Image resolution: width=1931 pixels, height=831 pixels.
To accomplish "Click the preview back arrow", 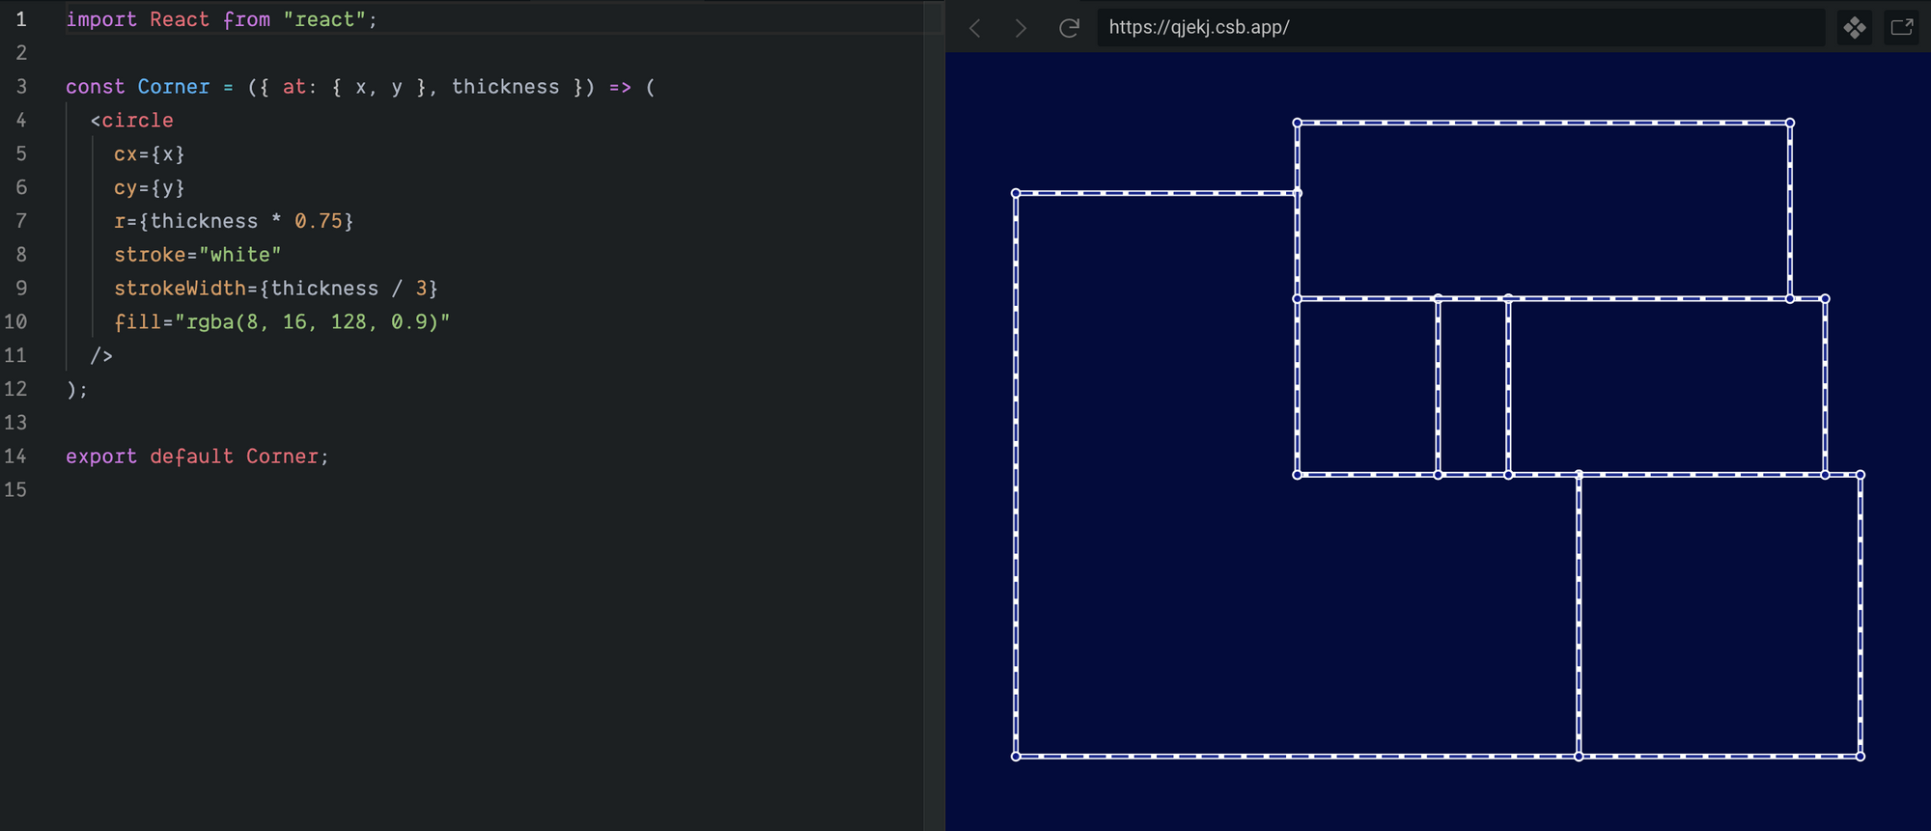I will 975,28.
